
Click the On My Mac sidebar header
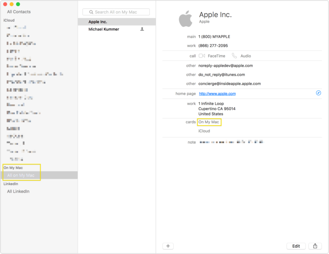(13, 168)
